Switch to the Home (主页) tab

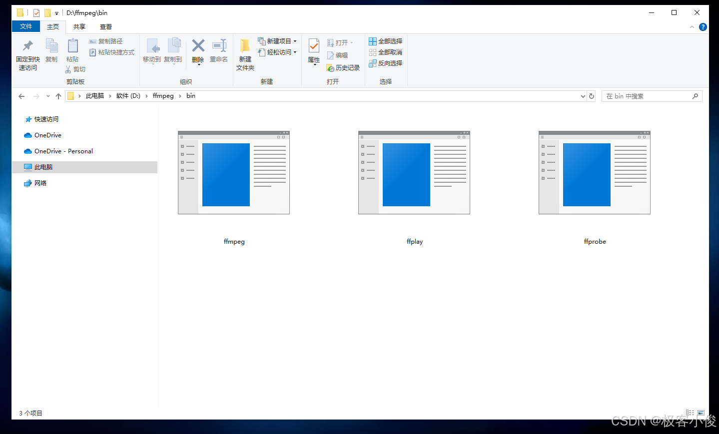(53, 27)
